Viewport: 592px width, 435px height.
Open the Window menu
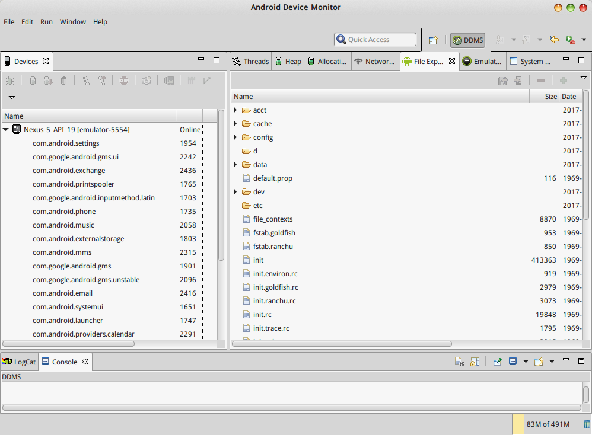coord(73,22)
